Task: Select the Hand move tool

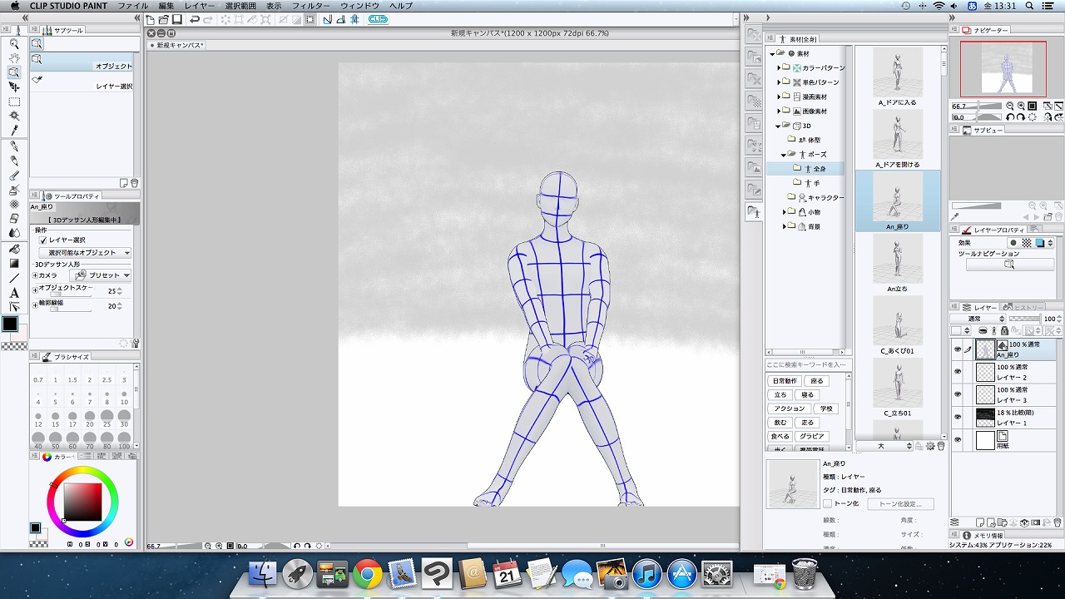Action: pyautogui.click(x=14, y=58)
